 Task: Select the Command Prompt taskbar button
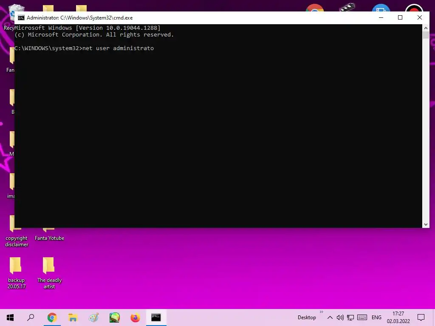click(156, 318)
